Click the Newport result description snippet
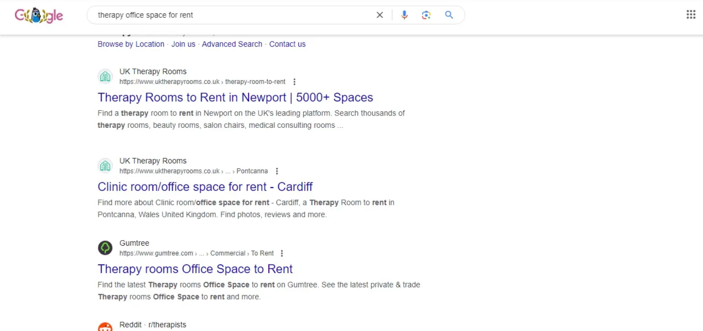703x331 pixels. click(251, 119)
